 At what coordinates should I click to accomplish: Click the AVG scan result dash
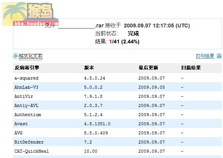[182, 133]
